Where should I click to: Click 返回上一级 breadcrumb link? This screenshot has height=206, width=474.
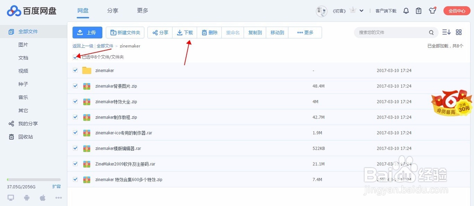[83, 46]
